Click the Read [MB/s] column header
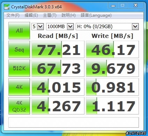 click(58, 36)
